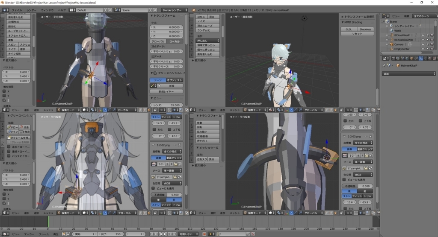
Task: Click the Camera object icon in outliner
Action: pos(392,44)
